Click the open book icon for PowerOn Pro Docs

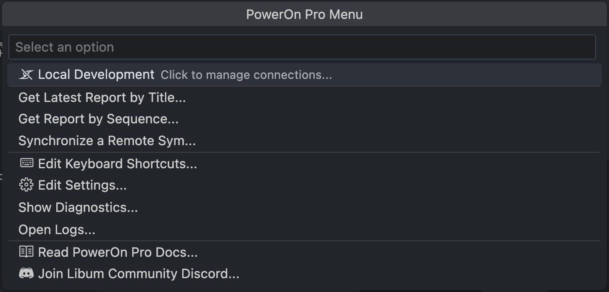[26, 252]
